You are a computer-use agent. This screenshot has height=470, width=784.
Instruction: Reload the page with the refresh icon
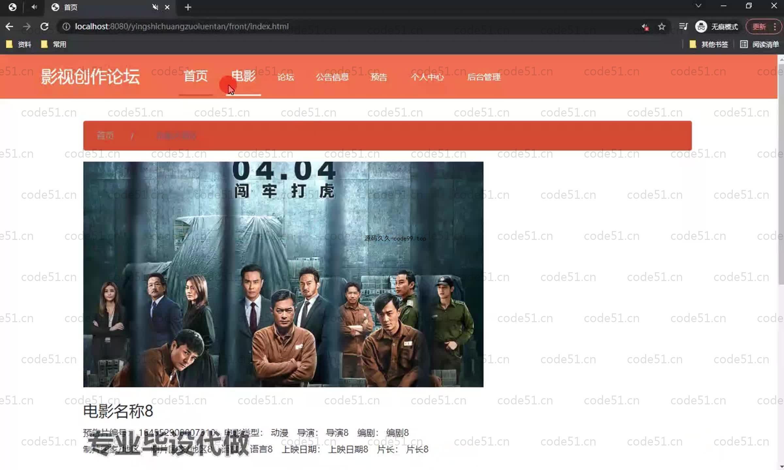44,26
